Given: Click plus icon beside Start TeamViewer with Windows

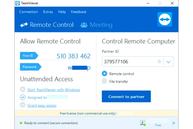Looking at the screenshot, I should click(x=23, y=89).
